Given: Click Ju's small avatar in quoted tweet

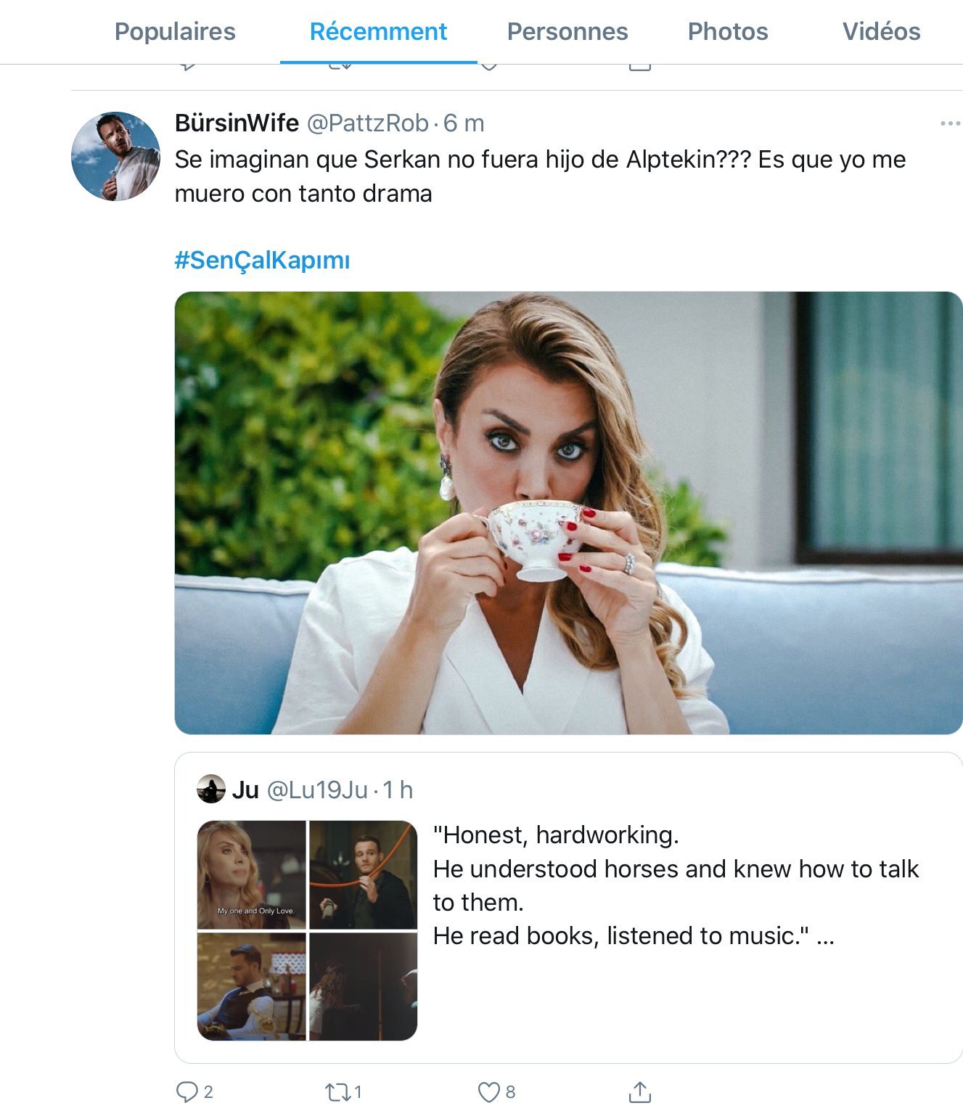Looking at the screenshot, I should (211, 790).
